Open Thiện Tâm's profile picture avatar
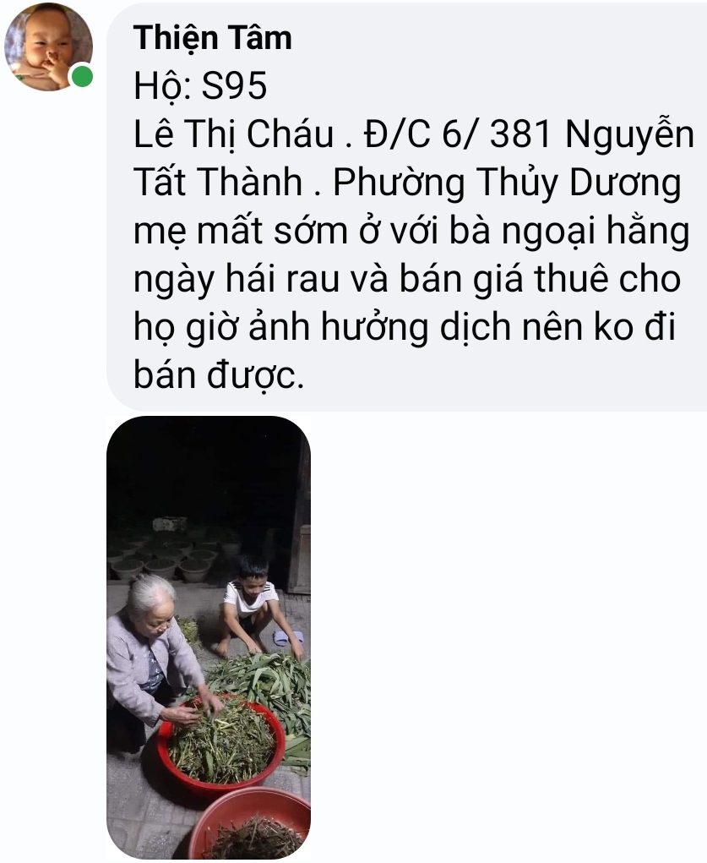 pos(48,46)
